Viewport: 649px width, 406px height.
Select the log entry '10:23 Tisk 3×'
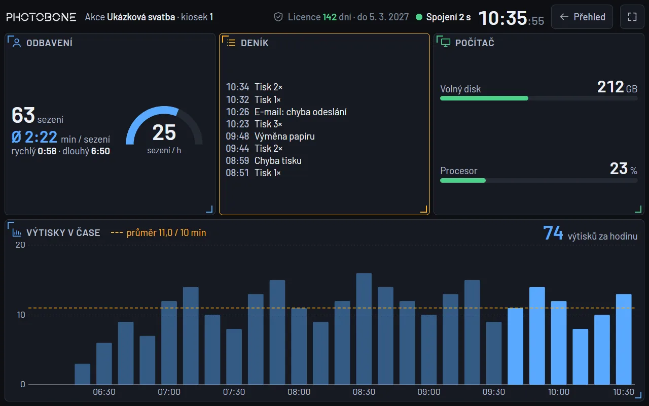[x=324, y=124]
